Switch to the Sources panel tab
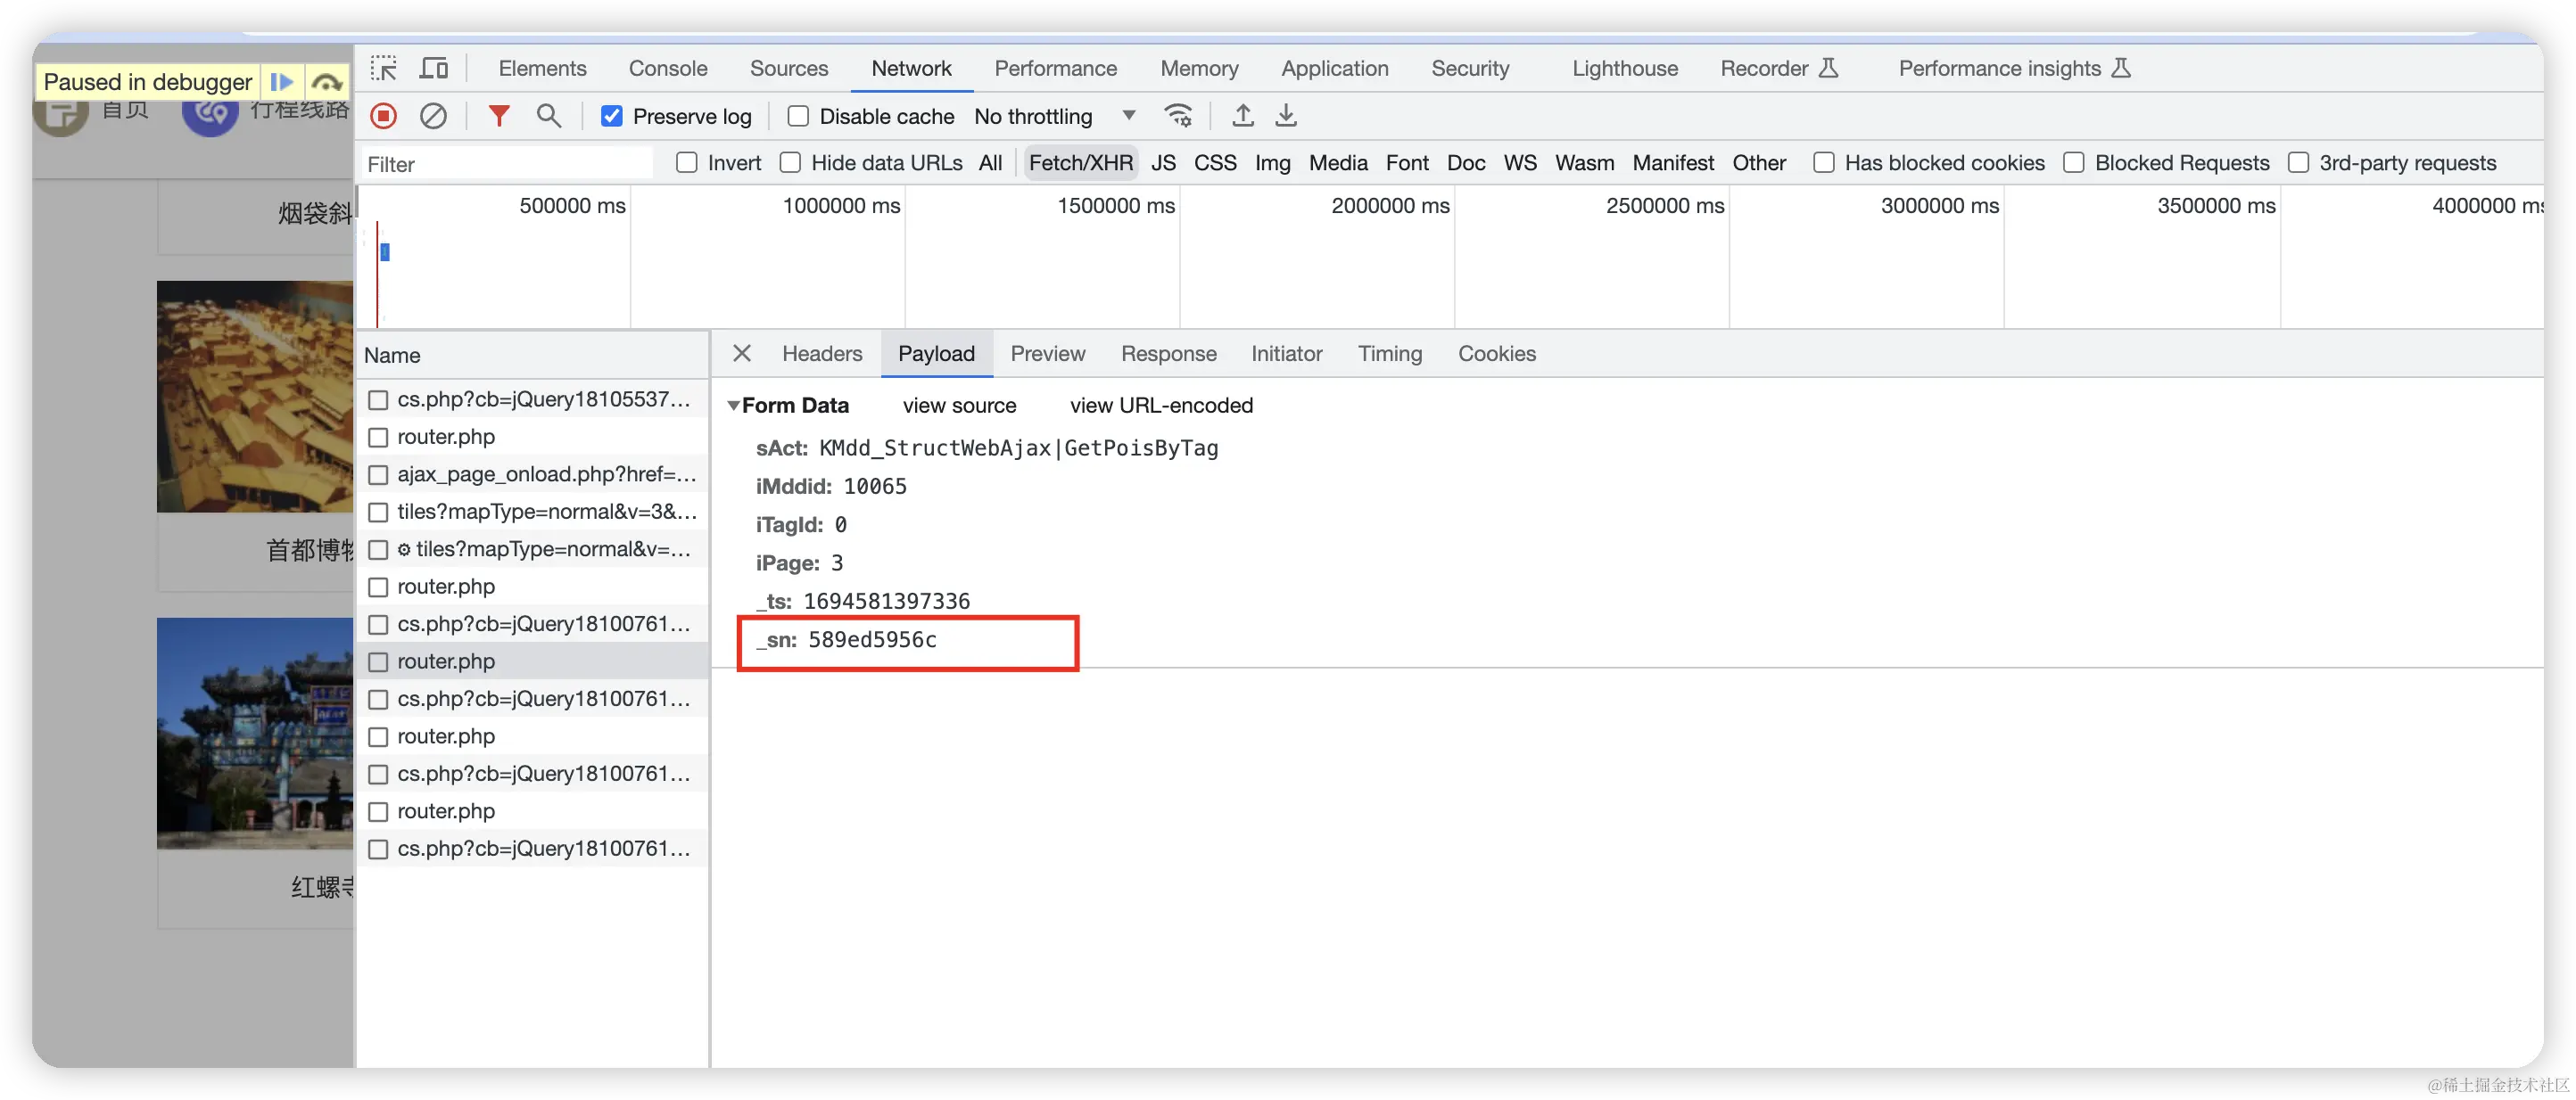This screenshot has width=2576, height=1100. click(788, 68)
